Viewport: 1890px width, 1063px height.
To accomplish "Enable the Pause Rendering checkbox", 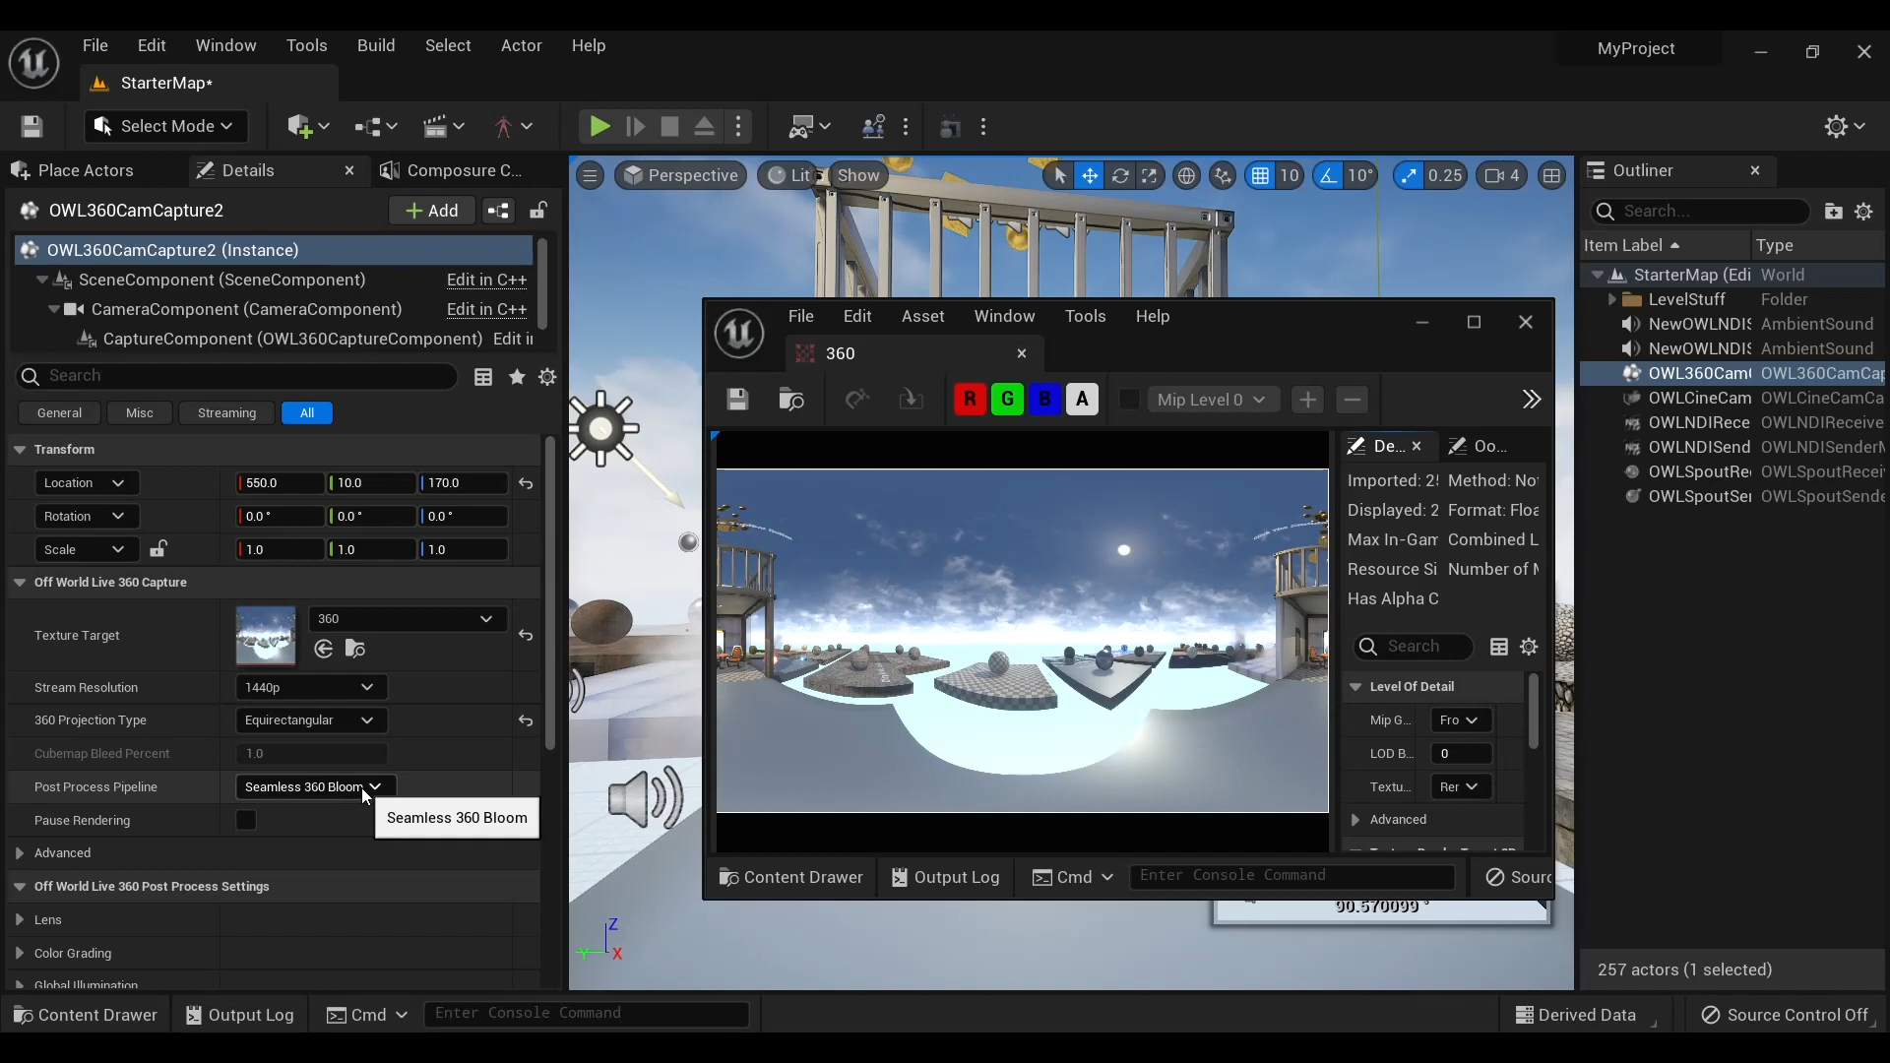I will click(x=246, y=820).
